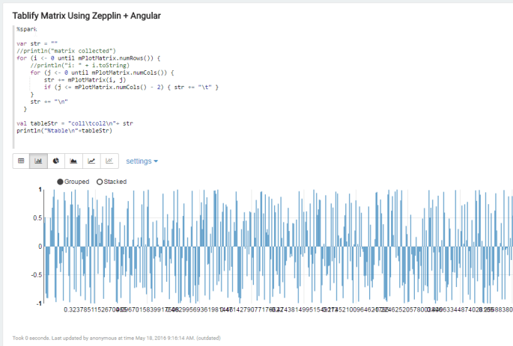Switch to scatter chart view
This screenshot has height=346, width=513.
point(109,161)
